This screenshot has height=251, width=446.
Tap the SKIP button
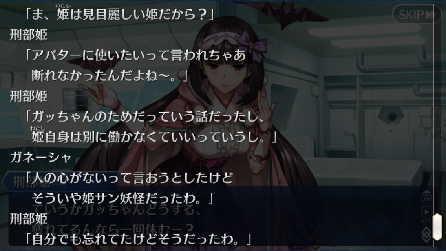coord(417,14)
